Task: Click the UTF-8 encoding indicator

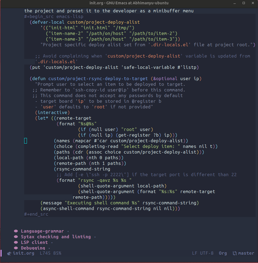Action: click(207, 253)
